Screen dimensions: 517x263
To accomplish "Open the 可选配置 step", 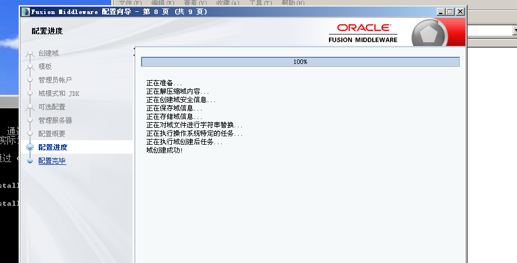I will click(x=52, y=107).
